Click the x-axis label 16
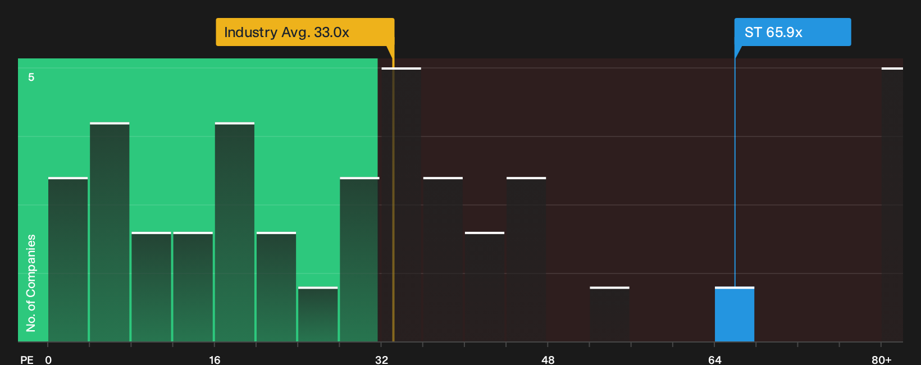This screenshot has width=921, height=365. [x=215, y=359]
